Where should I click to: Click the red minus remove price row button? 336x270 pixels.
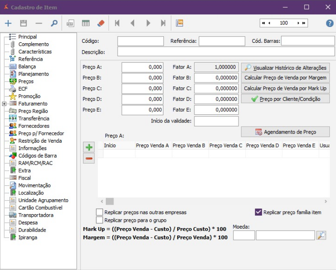[89, 158]
